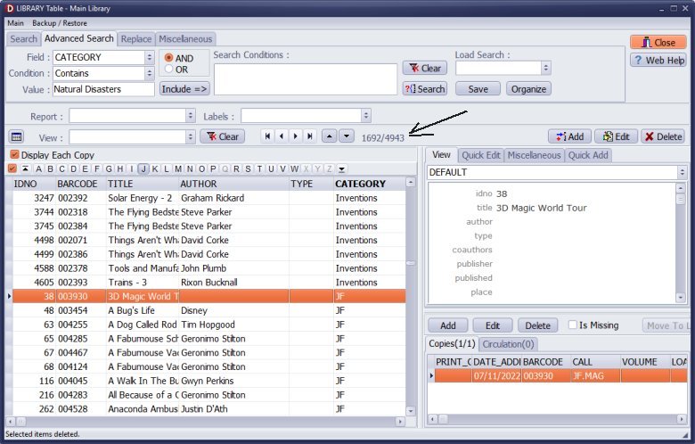Select row Anaconda Ambus by Justin D'Ath
This screenshot has width=695, height=444.
[x=208, y=409]
